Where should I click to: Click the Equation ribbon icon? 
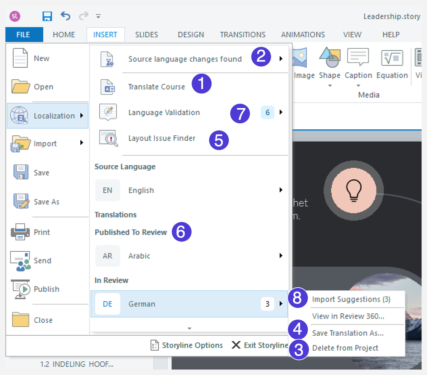pyautogui.click(x=392, y=58)
